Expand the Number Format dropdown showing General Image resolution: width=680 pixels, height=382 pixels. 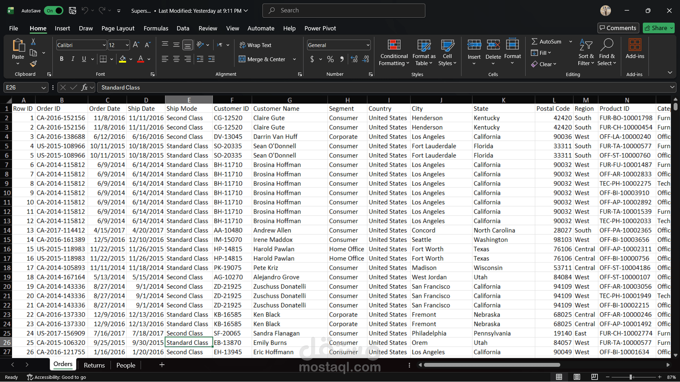click(368, 45)
